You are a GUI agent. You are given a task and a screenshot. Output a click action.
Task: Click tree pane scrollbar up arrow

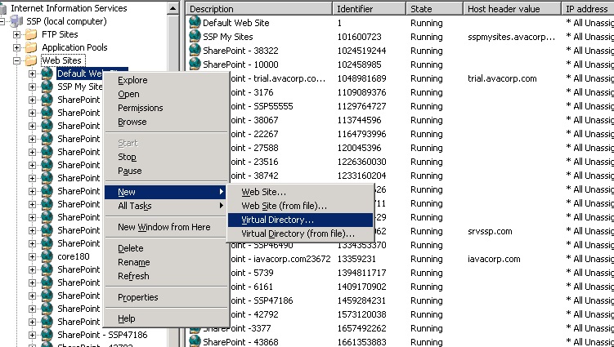173,8
